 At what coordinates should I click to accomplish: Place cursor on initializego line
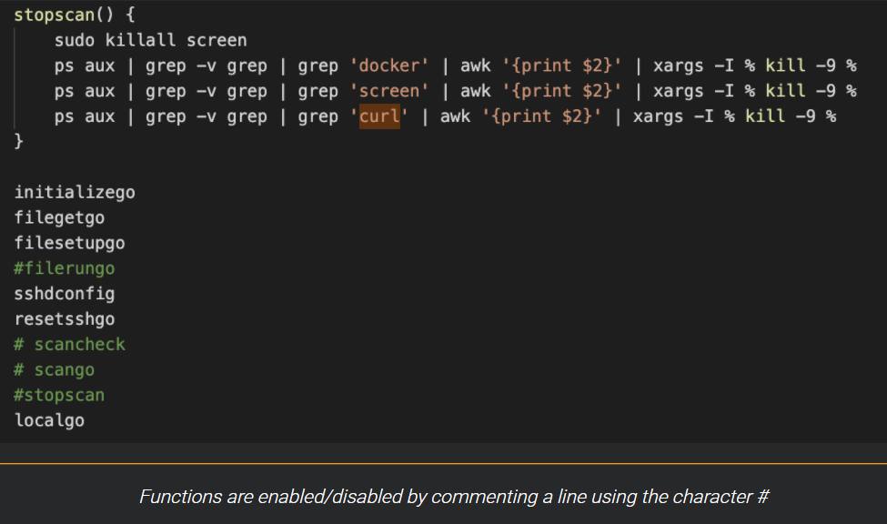pyautogui.click(x=75, y=192)
